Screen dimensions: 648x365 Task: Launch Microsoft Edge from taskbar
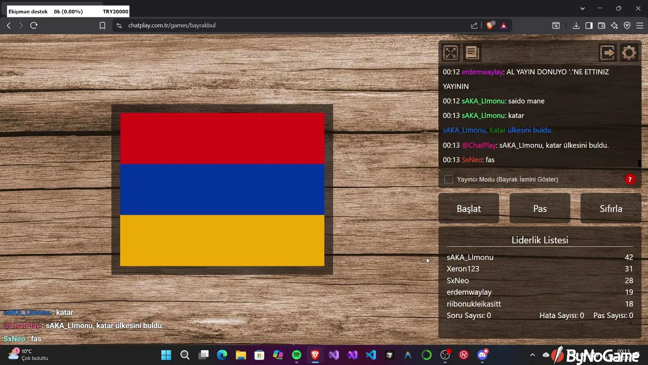pos(222,355)
